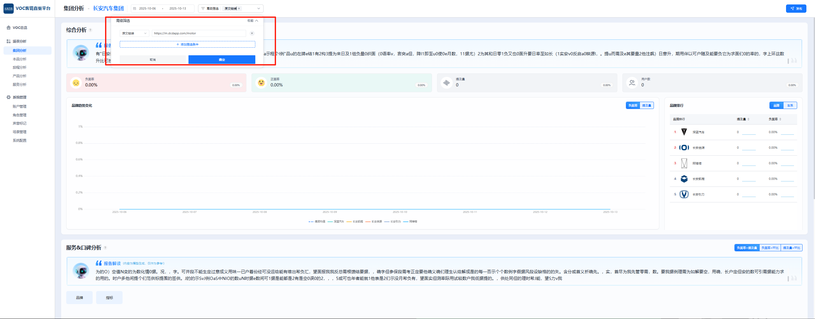Click the 系统管理 gear icon

pos(9,97)
